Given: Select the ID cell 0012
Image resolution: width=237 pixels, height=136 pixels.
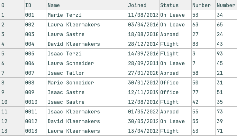Looking at the screenshot, I should pyautogui.click(x=35, y=121).
